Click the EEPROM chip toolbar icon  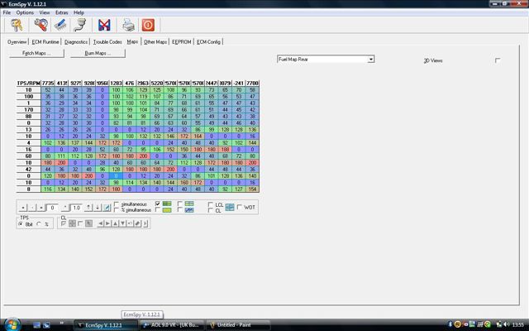point(59,25)
